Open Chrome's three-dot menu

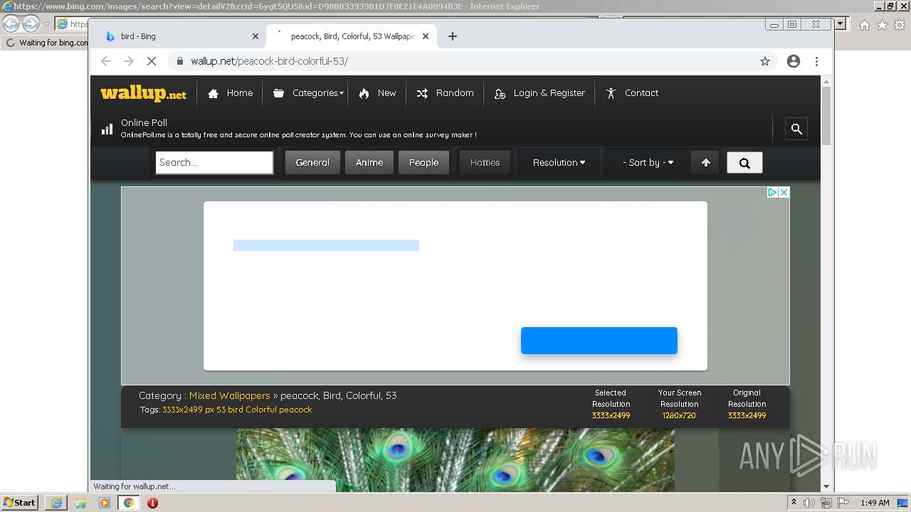(817, 61)
